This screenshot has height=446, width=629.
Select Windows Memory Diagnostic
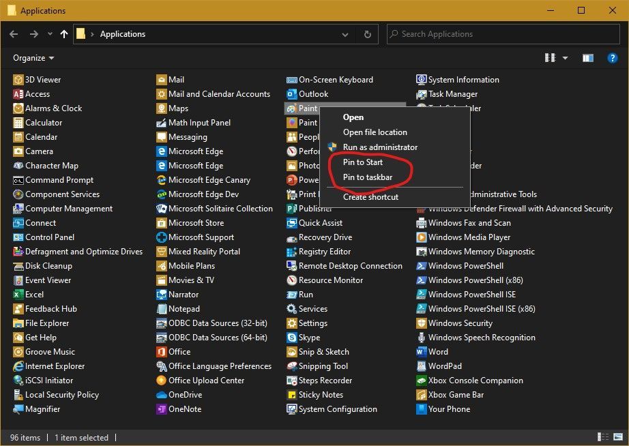click(x=476, y=252)
